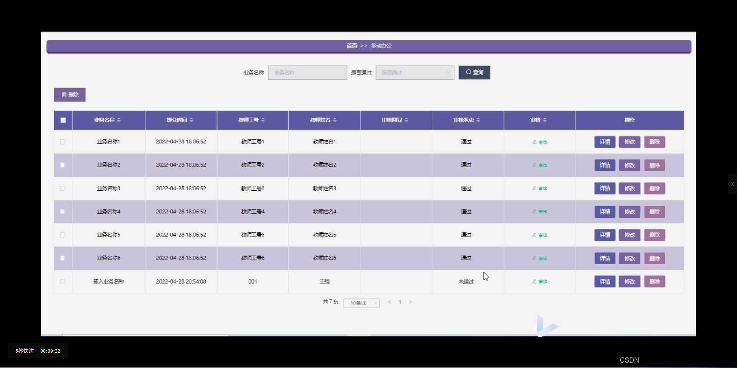Click the 移动办公 breadcrumb item
This screenshot has height=368, width=737.
(x=382, y=46)
